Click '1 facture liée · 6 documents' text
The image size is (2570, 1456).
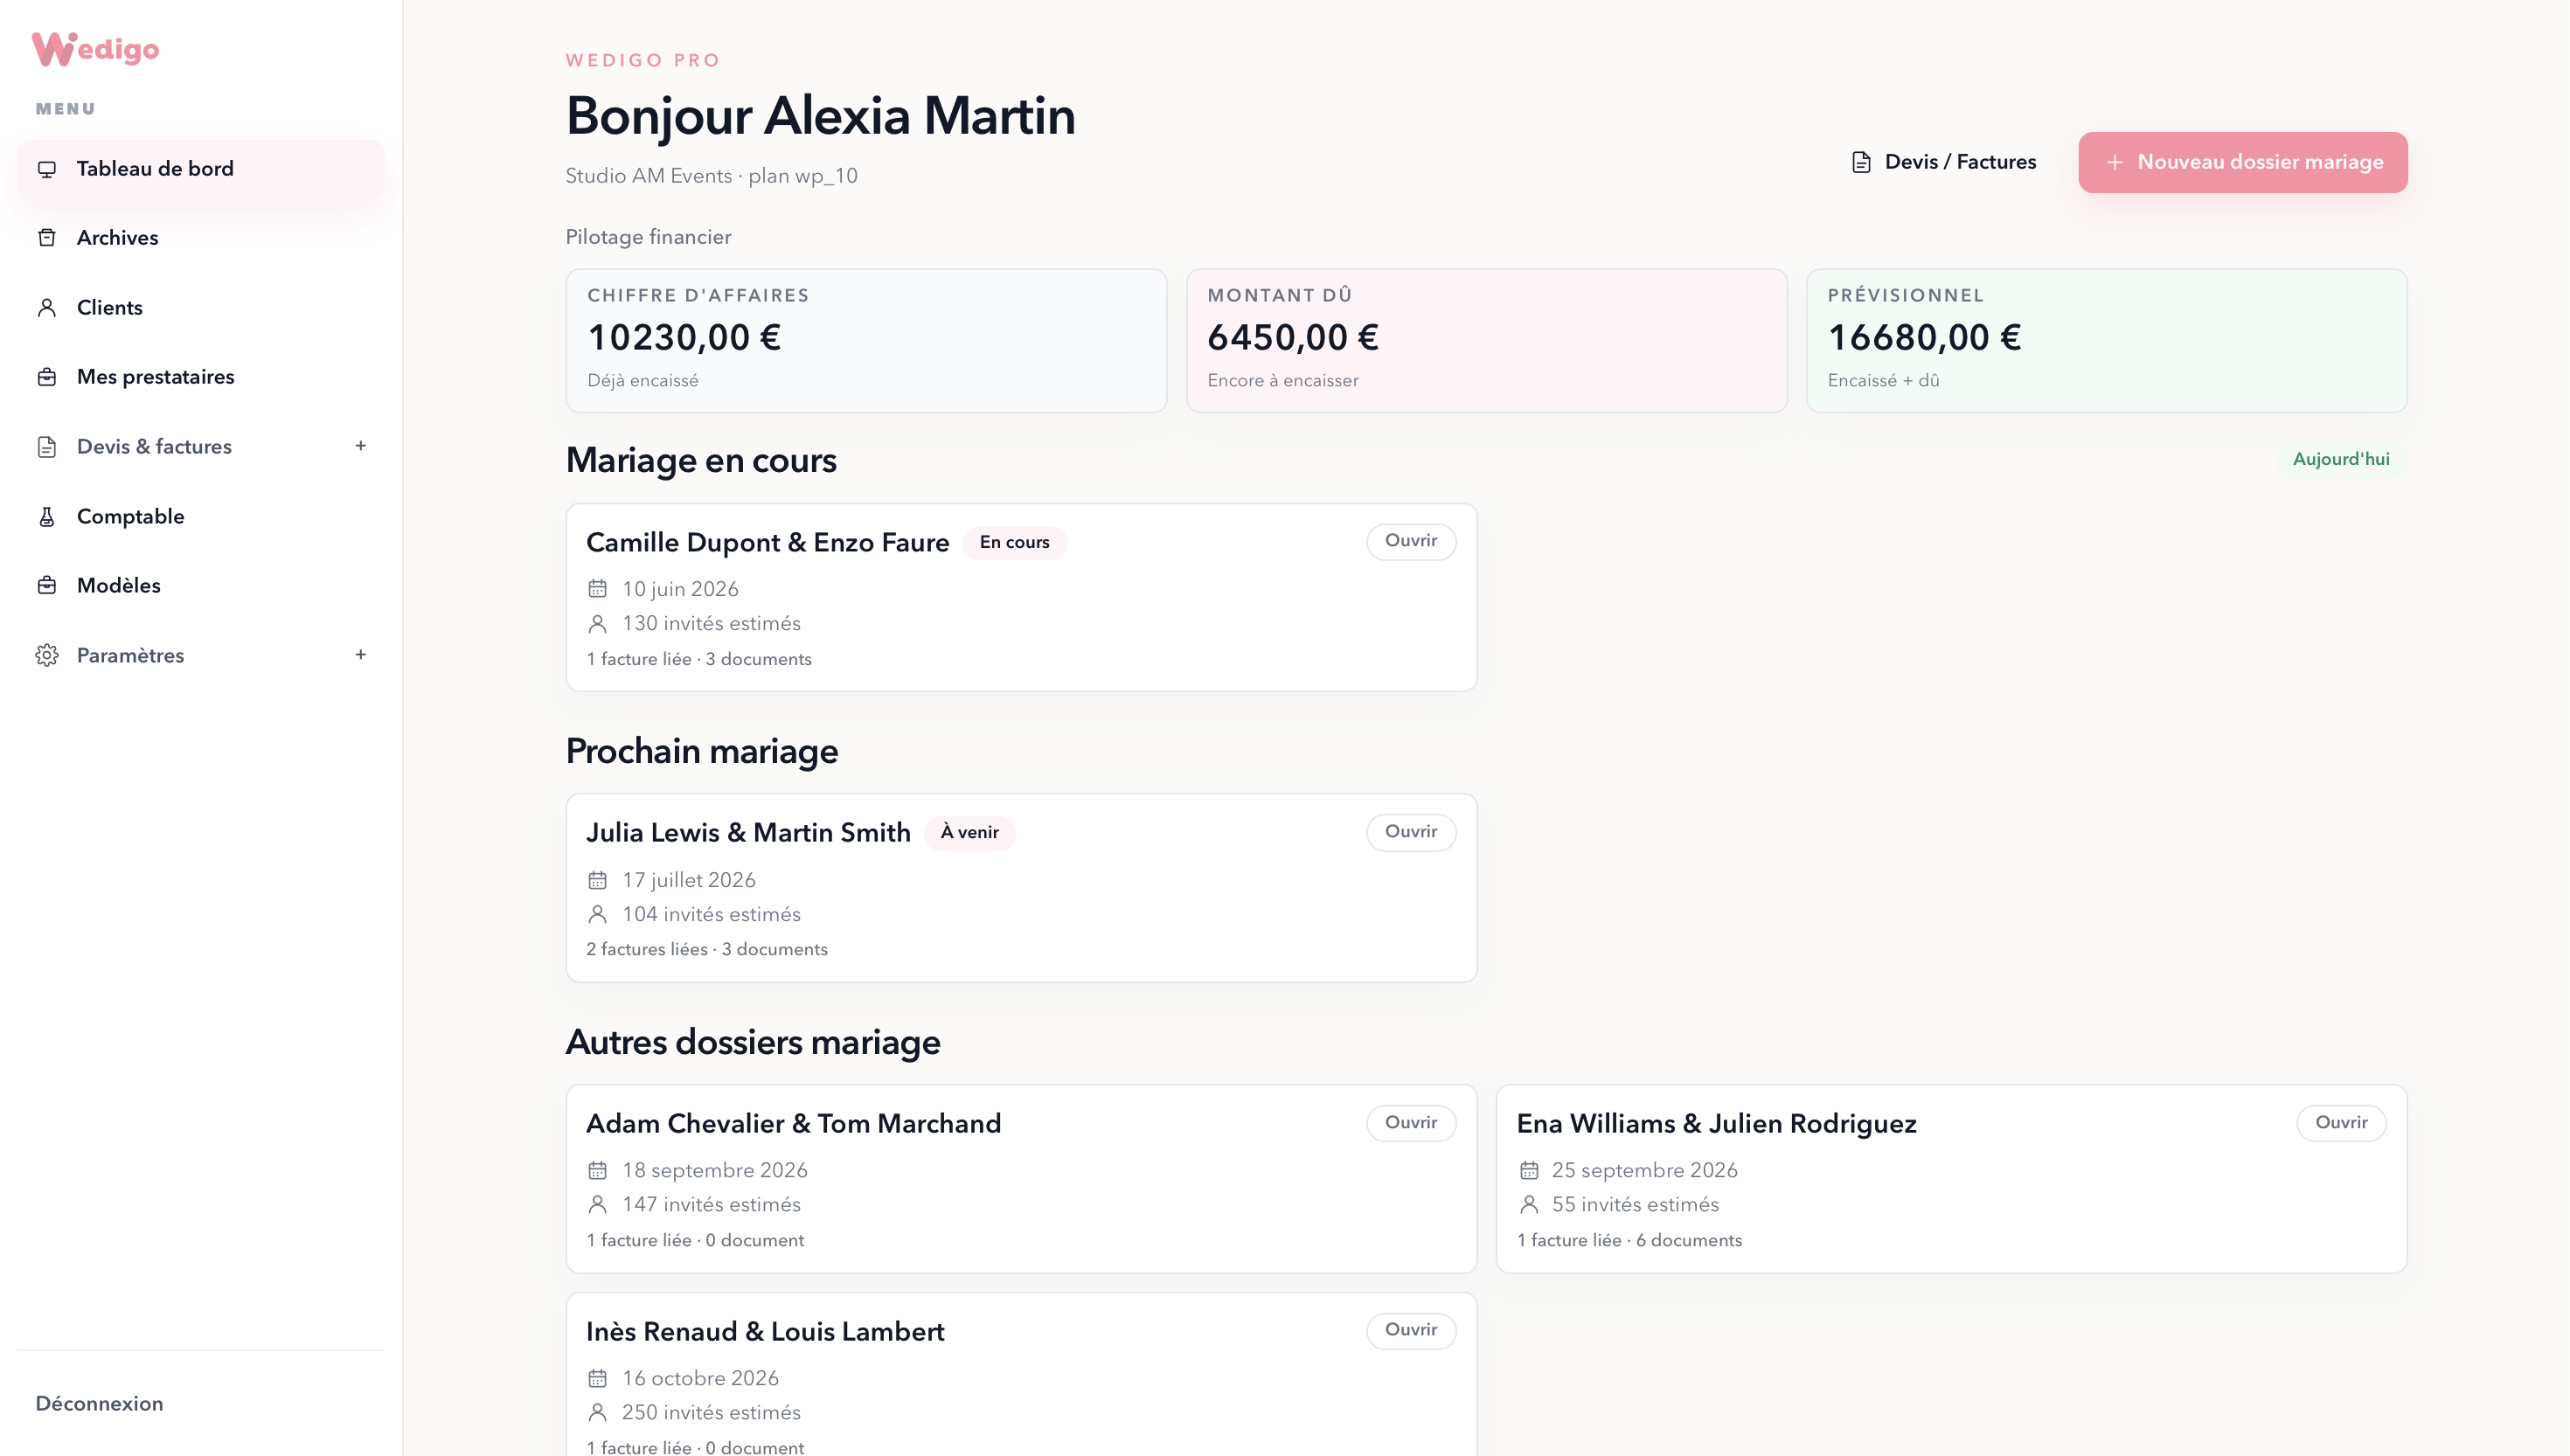(1629, 1240)
